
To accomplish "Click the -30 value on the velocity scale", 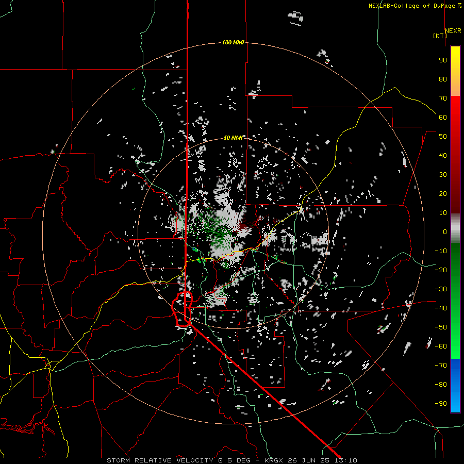I will [441, 289].
